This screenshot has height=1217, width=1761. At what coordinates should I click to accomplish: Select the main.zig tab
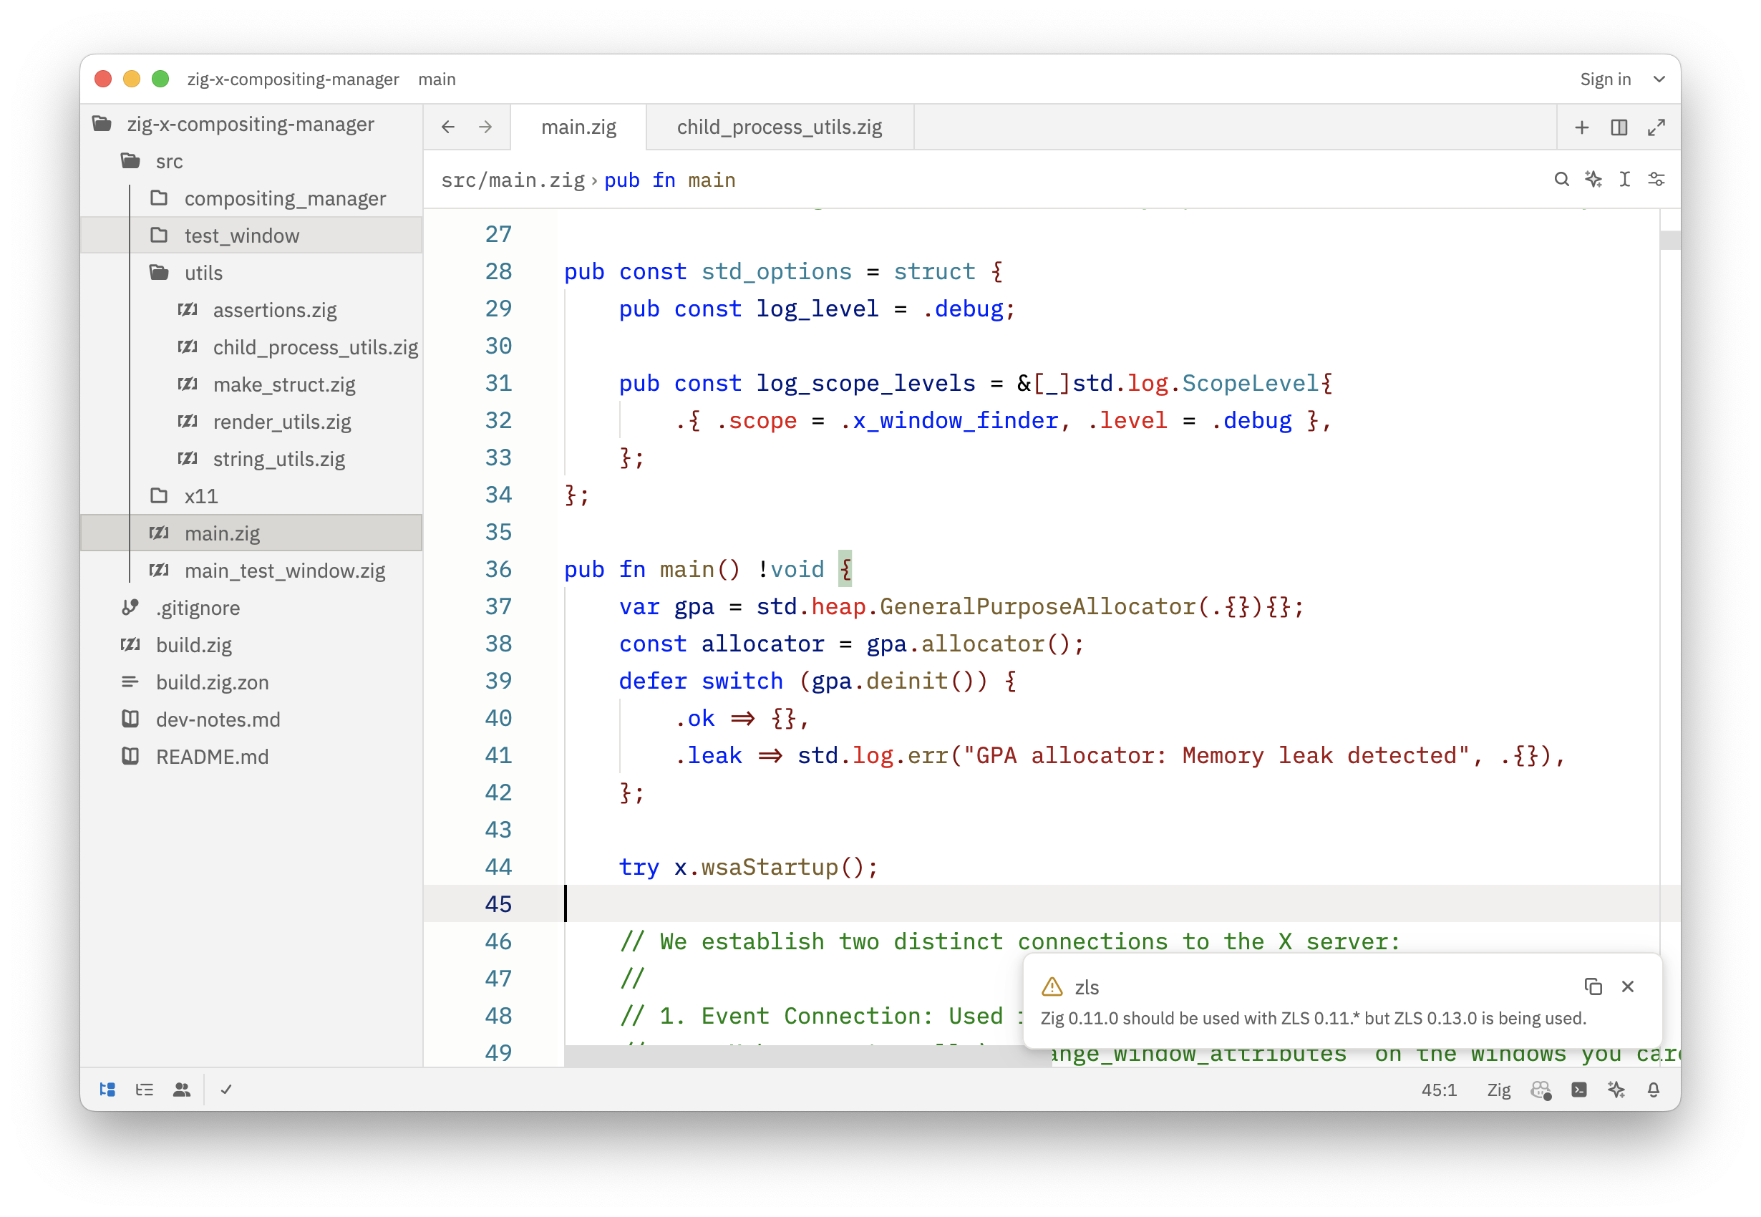(x=578, y=127)
